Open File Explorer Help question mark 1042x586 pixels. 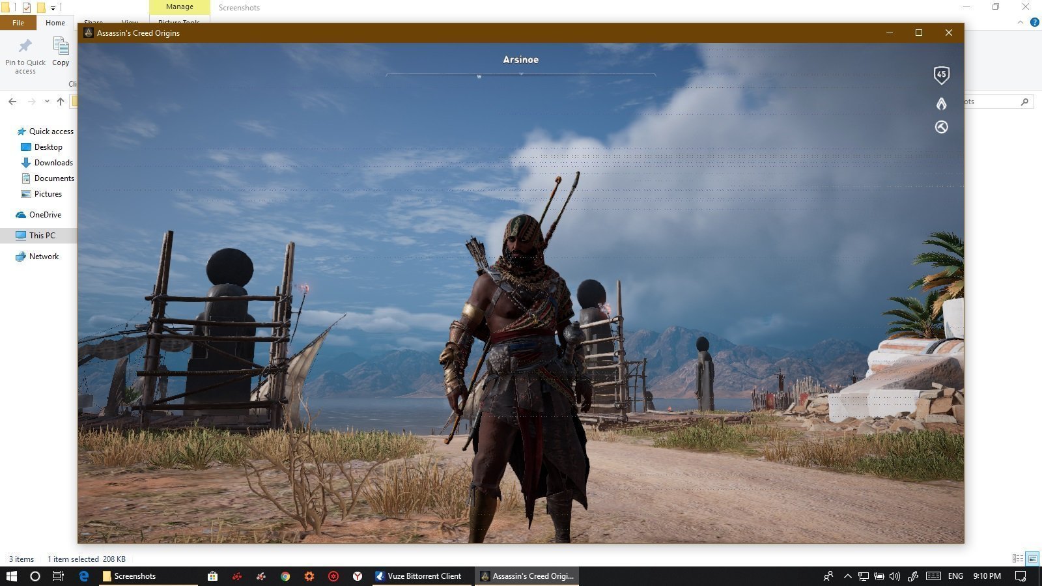1034,22
